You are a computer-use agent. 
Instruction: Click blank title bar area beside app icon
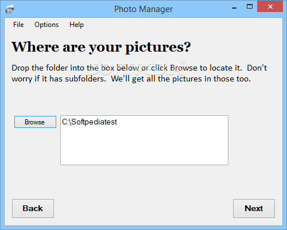(x=63, y=9)
